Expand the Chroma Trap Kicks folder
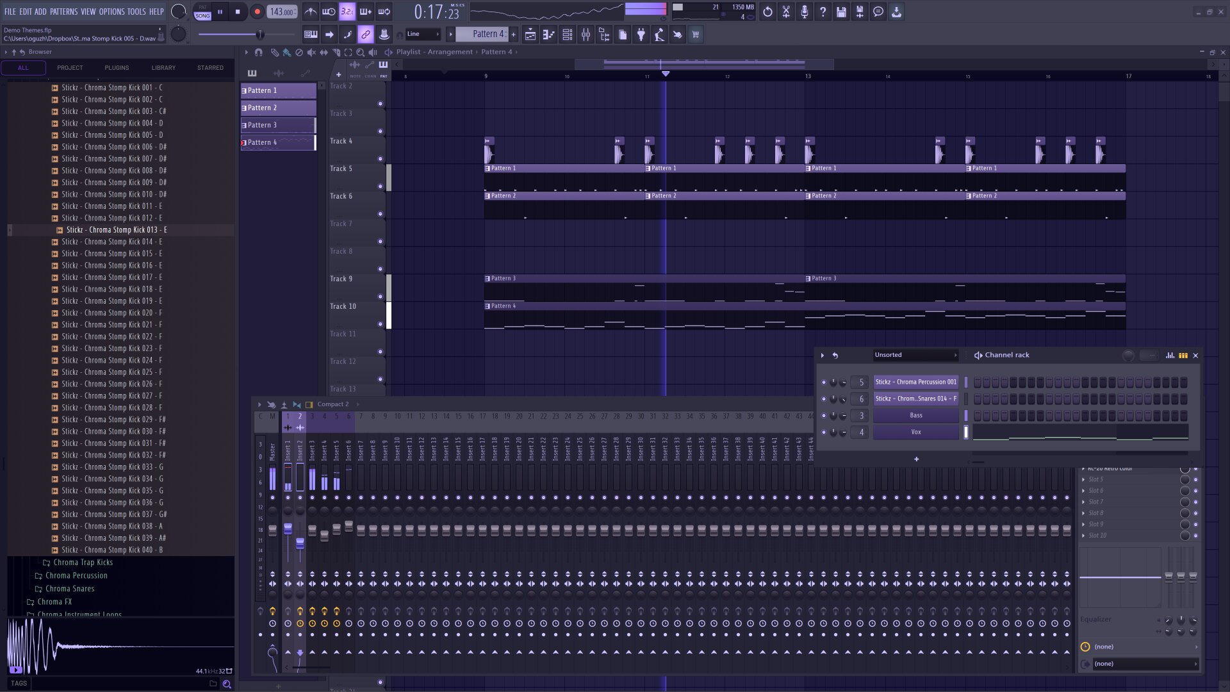1230x692 pixels. pos(83,563)
